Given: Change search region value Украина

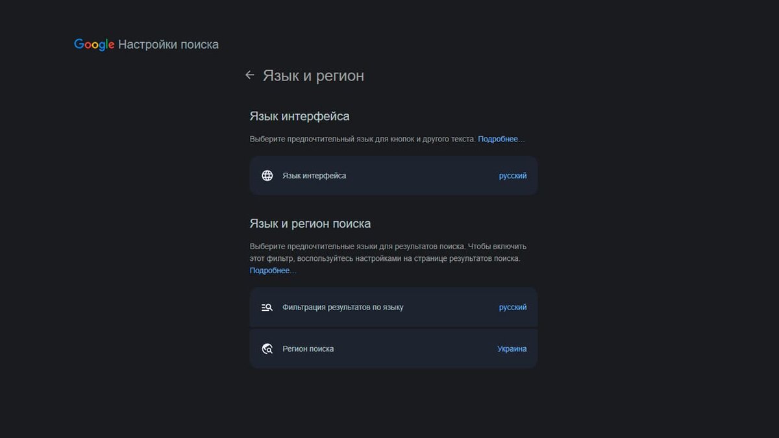Looking at the screenshot, I should [512, 348].
